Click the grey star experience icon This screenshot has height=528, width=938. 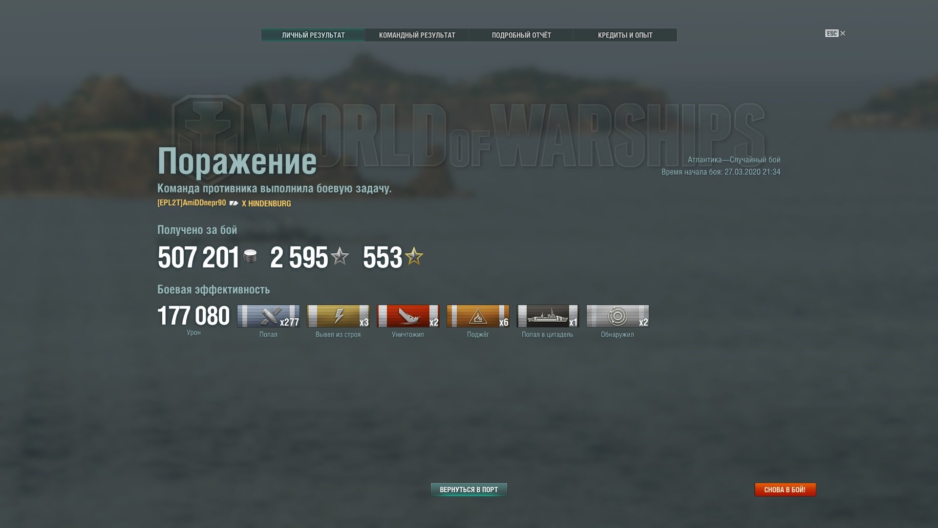[x=340, y=256]
